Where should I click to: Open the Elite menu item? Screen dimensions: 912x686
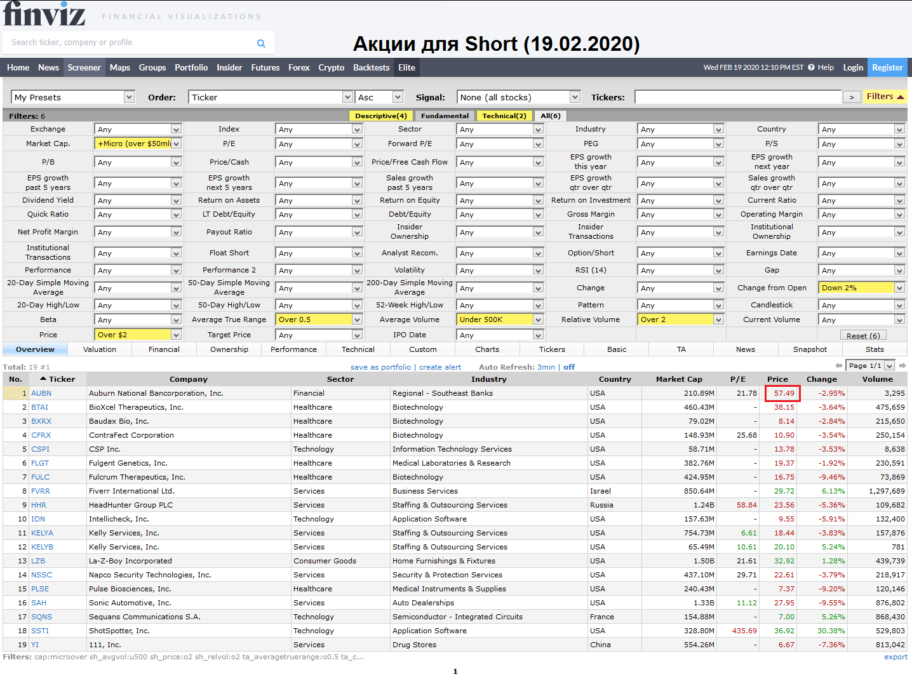point(406,67)
